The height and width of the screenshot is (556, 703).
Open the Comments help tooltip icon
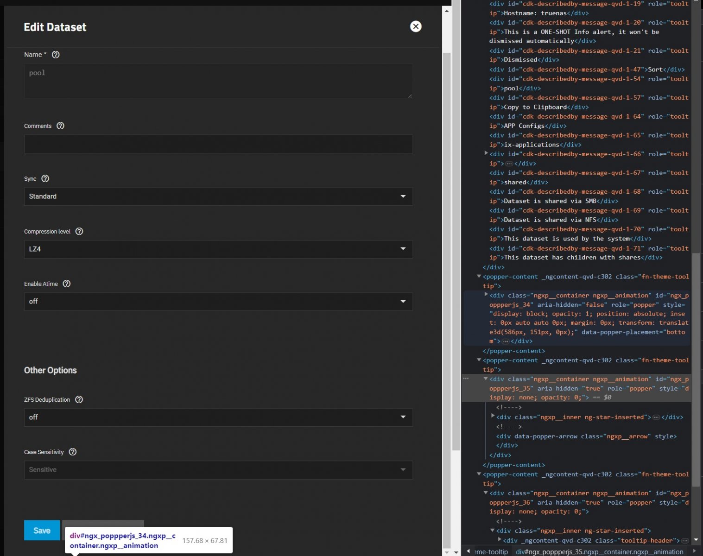[x=60, y=126]
